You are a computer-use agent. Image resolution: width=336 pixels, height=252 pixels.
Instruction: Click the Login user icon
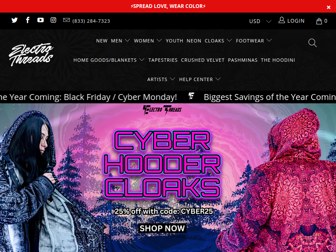281,20
